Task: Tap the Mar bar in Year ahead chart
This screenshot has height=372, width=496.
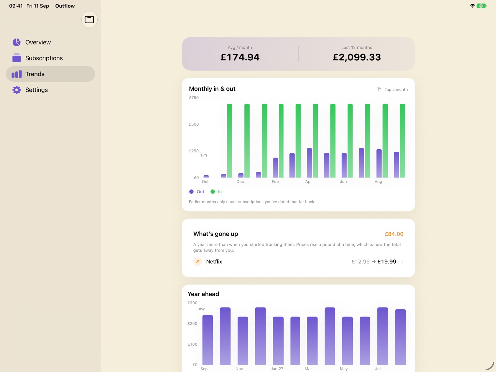Action: 312,341
